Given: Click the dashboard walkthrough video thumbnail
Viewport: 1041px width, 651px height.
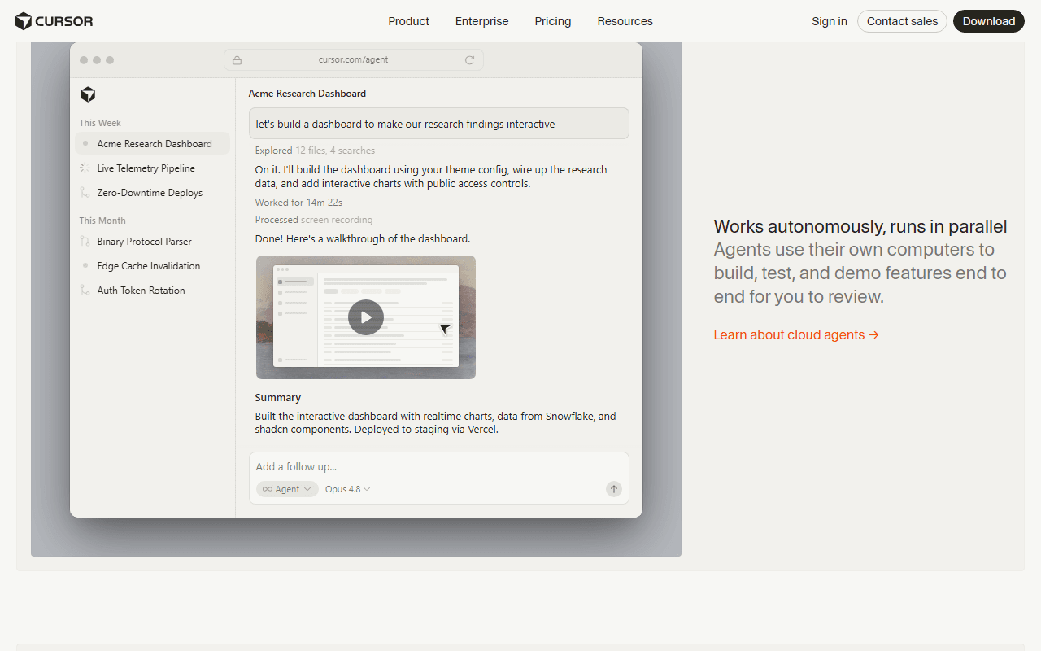Looking at the screenshot, I should point(366,317).
